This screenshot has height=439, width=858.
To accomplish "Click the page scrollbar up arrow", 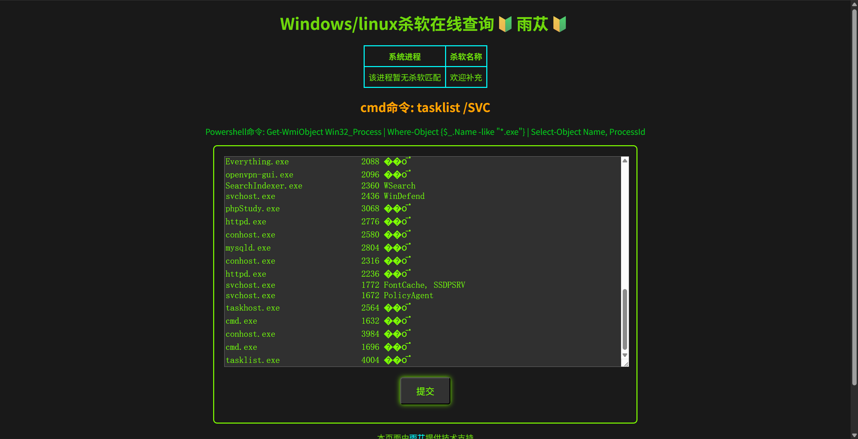I will 854,4.
